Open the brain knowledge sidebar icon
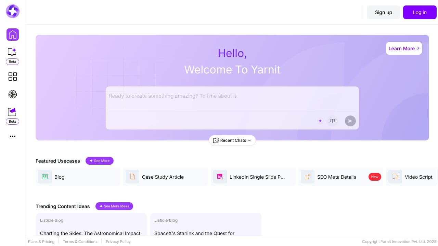Screen dimensions: 438x246 coord(13,94)
